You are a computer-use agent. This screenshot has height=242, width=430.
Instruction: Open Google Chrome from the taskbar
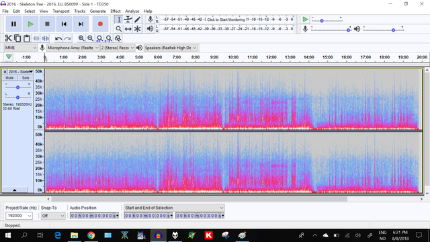(x=91, y=235)
